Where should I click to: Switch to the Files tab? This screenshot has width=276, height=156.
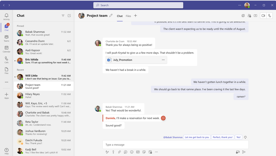(x=128, y=16)
